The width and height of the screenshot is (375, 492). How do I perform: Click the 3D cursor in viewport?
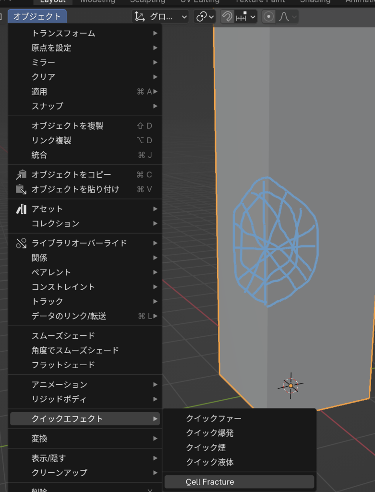point(290,385)
